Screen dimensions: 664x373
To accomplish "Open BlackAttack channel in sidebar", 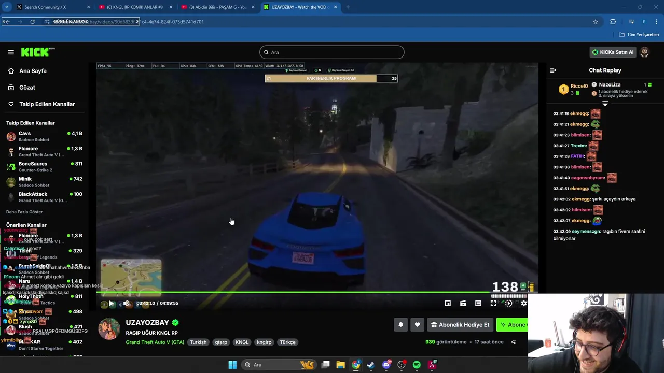I will pyautogui.click(x=44, y=197).
